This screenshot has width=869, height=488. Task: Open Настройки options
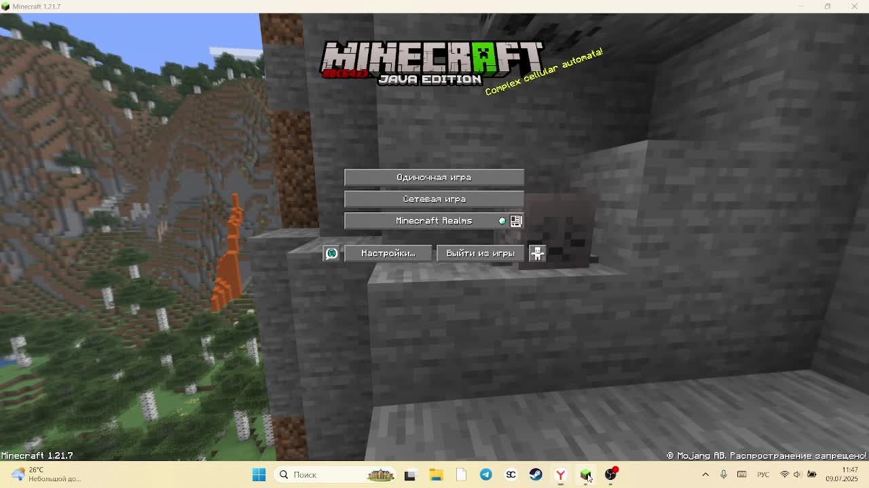click(388, 253)
